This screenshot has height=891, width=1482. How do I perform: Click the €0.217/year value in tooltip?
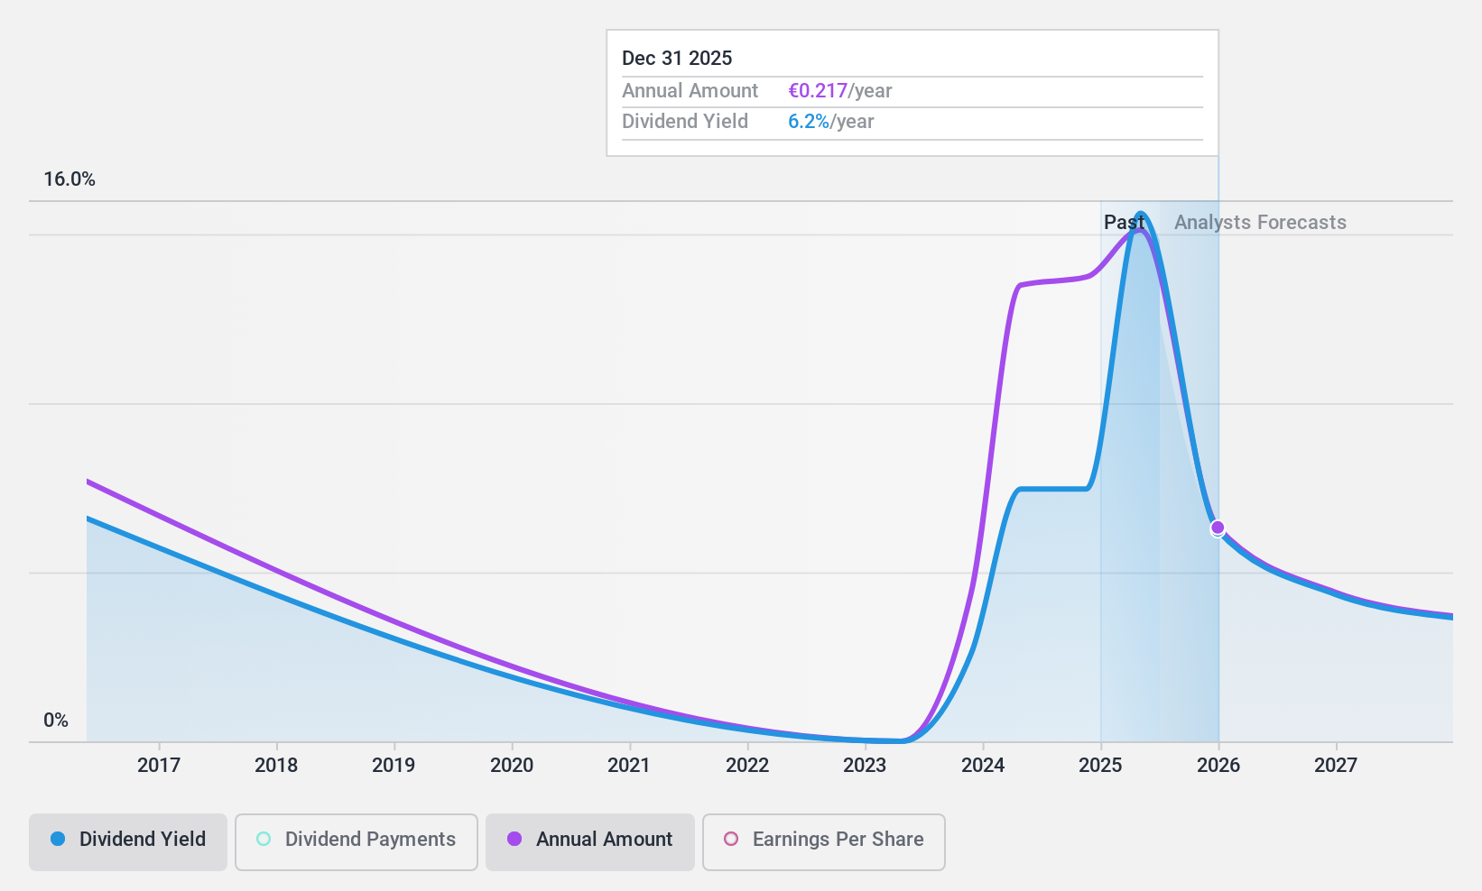839,91
